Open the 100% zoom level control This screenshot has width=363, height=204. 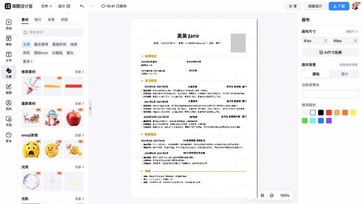(x=285, y=196)
